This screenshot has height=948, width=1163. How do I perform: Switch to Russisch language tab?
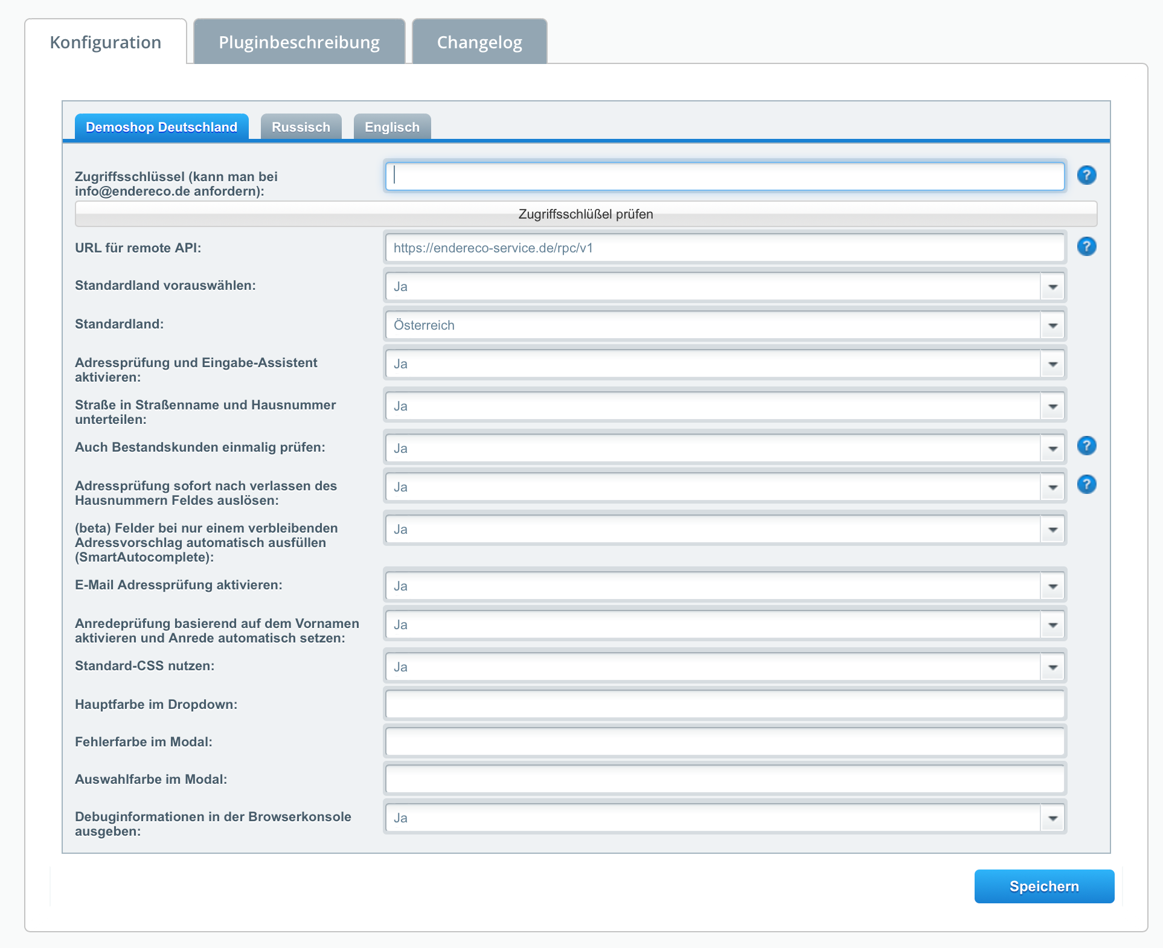click(301, 127)
